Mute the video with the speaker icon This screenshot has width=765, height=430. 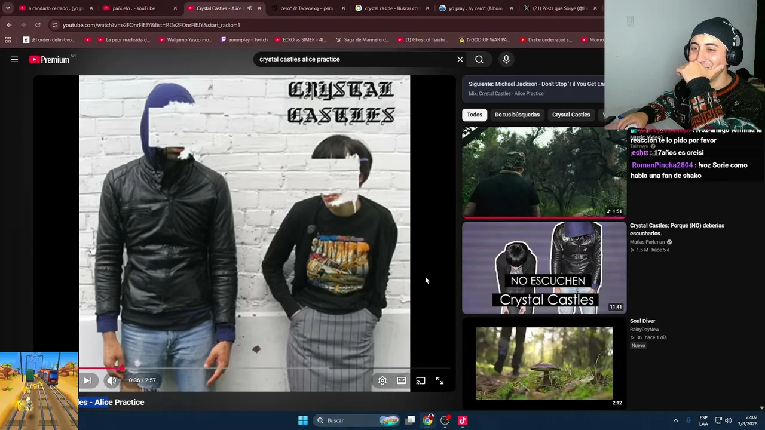coord(112,380)
